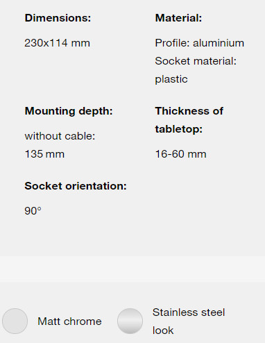The width and height of the screenshot is (265, 343).
Task: Choose the Stainless steel look swatch
Action: click(x=130, y=321)
